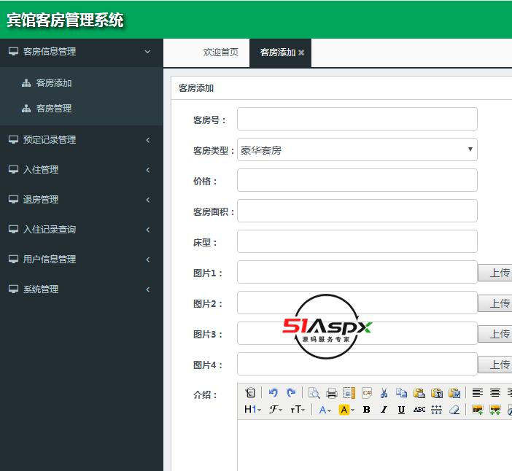Click the 上传 button for 图片3

[495, 334]
